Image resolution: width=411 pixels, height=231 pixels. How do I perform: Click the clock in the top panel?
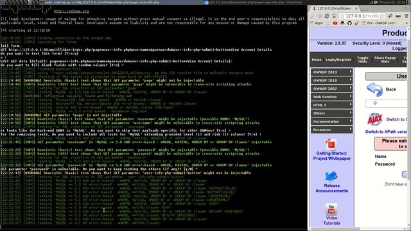pyautogui.click(x=393, y=2)
